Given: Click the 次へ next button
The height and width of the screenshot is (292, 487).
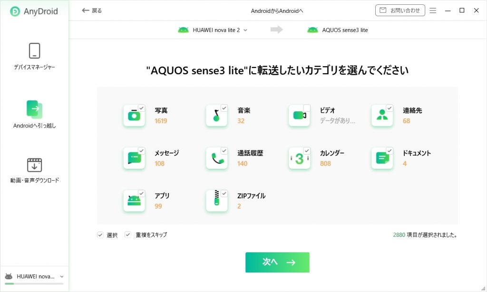Looking at the screenshot, I should click(x=277, y=262).
